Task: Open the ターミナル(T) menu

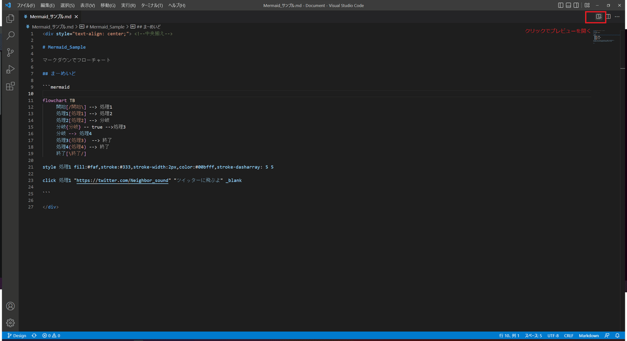Action: point(152,5)
